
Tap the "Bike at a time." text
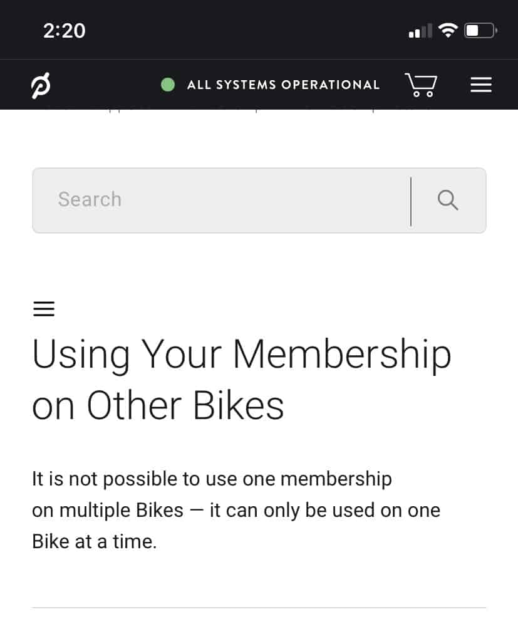[95, 542]
